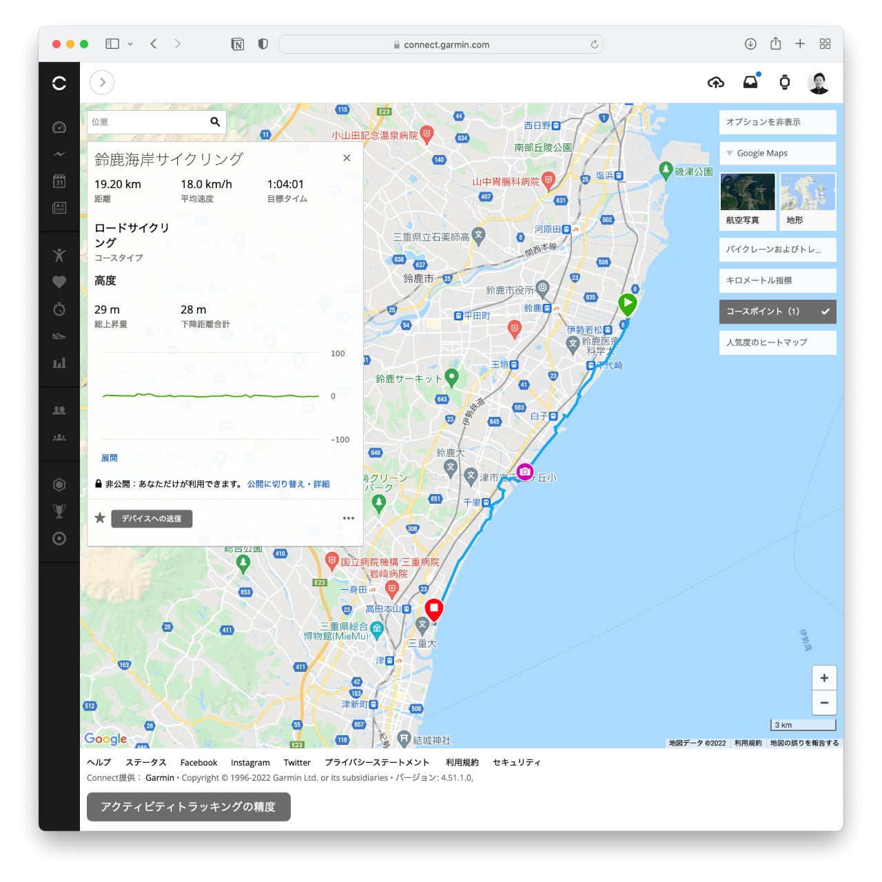Click オプションを非表示 menu item
Viewport: 882px width, 882px height.
[777, 122]
